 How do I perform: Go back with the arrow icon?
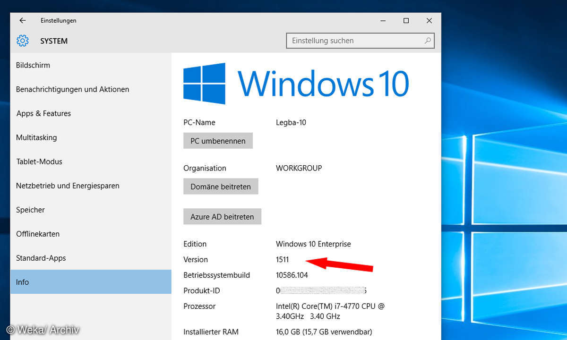pyautogui.click(x=23, y=21)
